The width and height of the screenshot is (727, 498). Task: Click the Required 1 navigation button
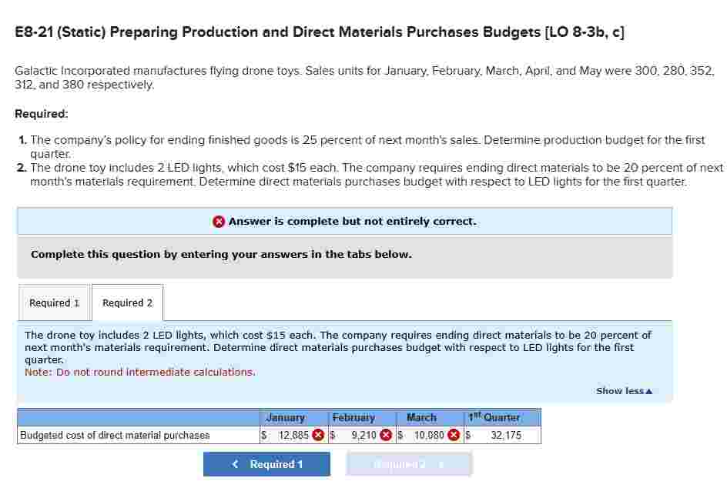point(266,464)
